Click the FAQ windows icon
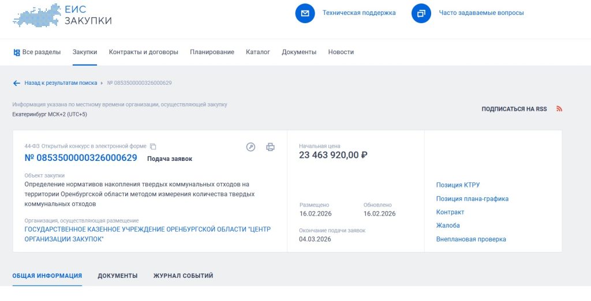Image resolution: width=591 pixels, height=301 pixels. pyautogui.click(x=421, y=13)
